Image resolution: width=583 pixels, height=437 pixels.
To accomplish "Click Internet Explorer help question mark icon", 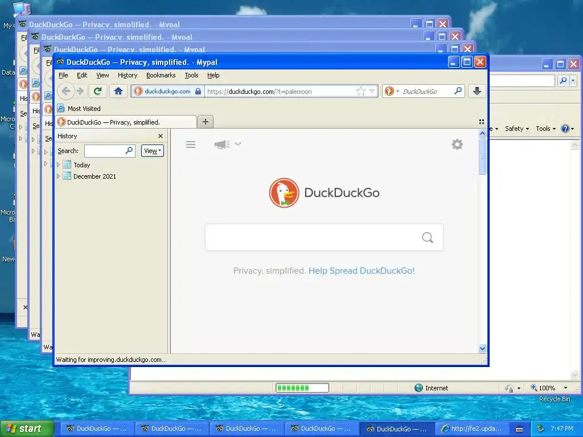I will 565,129.
